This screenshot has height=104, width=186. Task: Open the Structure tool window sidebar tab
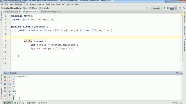coord(1,80)
